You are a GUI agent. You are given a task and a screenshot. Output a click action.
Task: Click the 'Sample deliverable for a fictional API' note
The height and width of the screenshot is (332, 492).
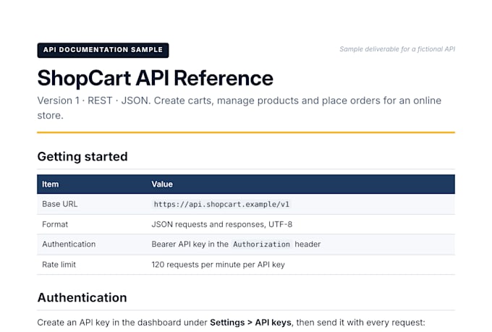pos(397,49)
